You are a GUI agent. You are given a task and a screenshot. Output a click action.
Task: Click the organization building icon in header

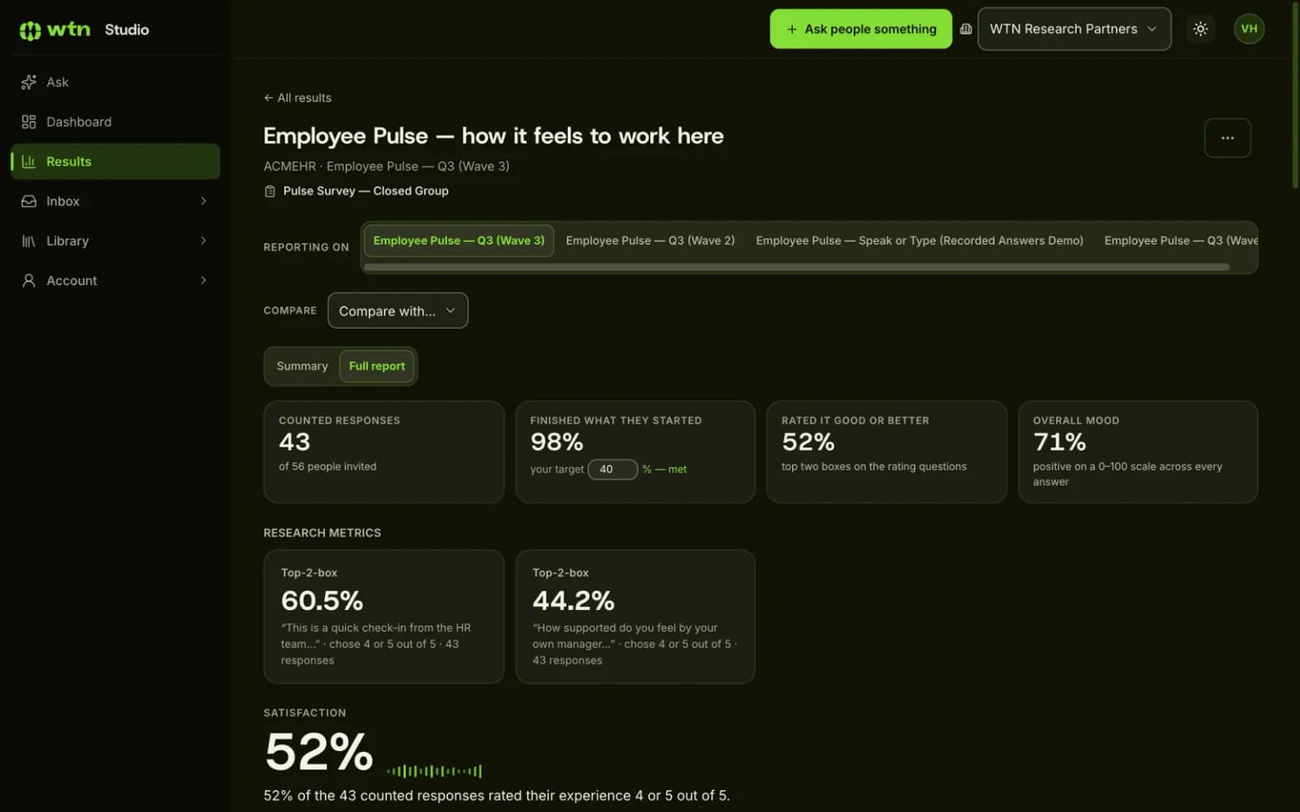coord(966,29)
